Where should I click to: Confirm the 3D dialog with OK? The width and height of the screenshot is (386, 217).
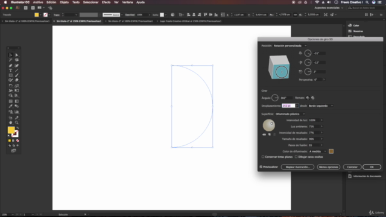point(372,167)
